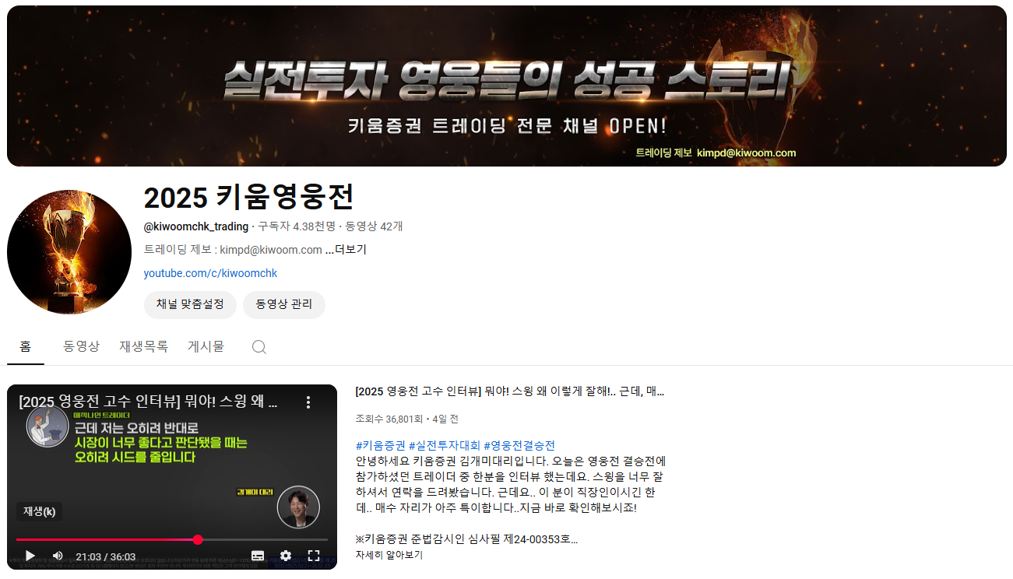Select the 게시물 tab
Image resolution: width=1013 pixels, height=579 pixels.
coord(205,346)
